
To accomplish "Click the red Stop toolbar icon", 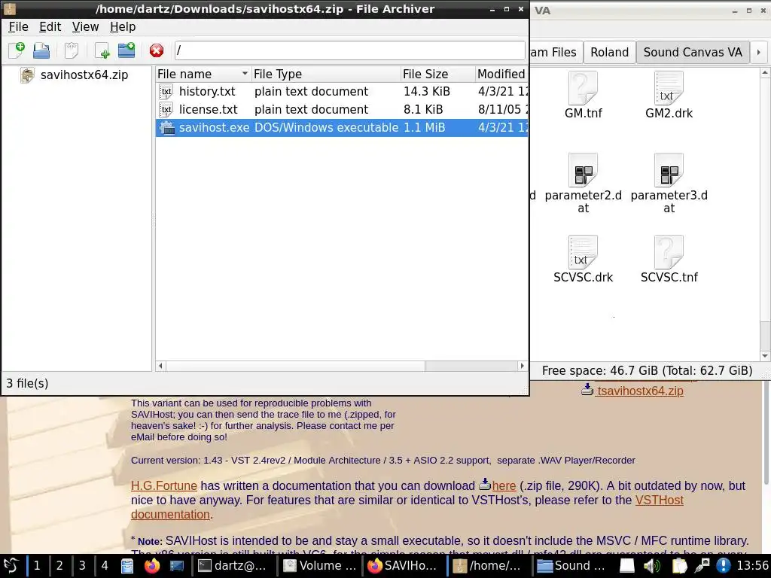I will click(157, 50).
